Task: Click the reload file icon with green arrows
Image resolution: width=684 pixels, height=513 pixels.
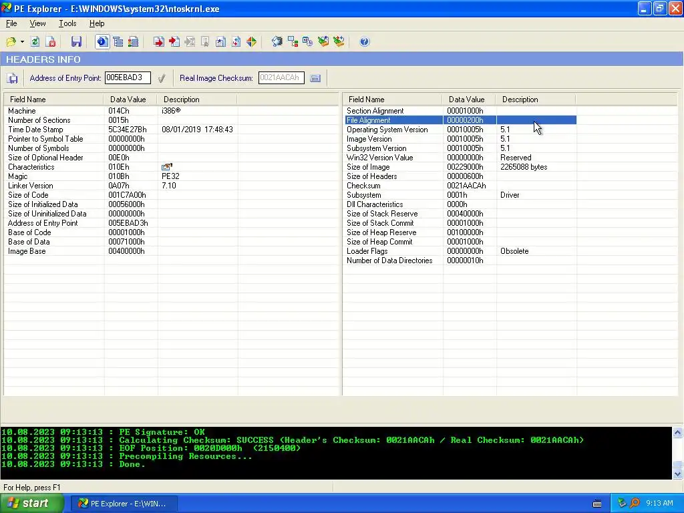Action: click(x=35, y=42)
